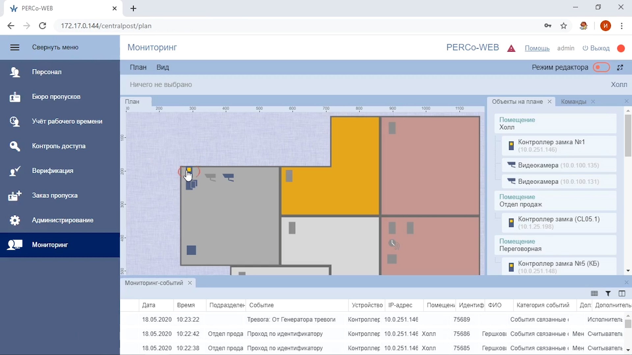
Task: Select the Мониторинг-событий tab
Action: pos(154,283)
